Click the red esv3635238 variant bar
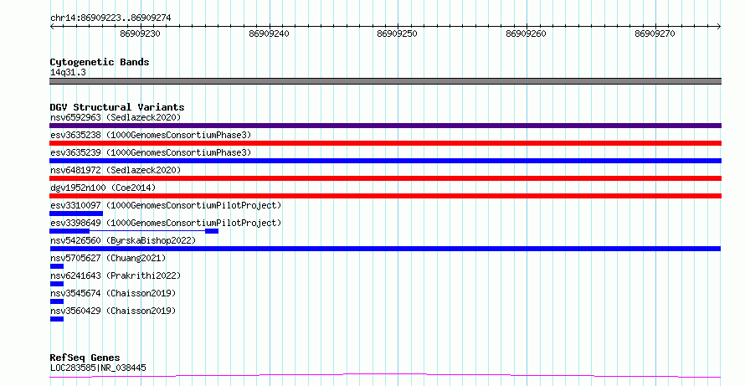This screenshot has width=745, height=386. [385, 143]
